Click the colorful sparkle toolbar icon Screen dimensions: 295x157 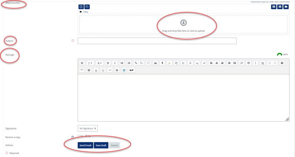coord(169,63)
